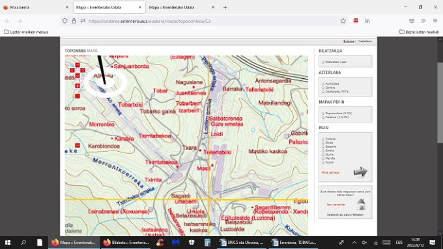Open the Errenteria, TOBAR taskbar document
Screen dimensions: 443x249
click(294, 242)
